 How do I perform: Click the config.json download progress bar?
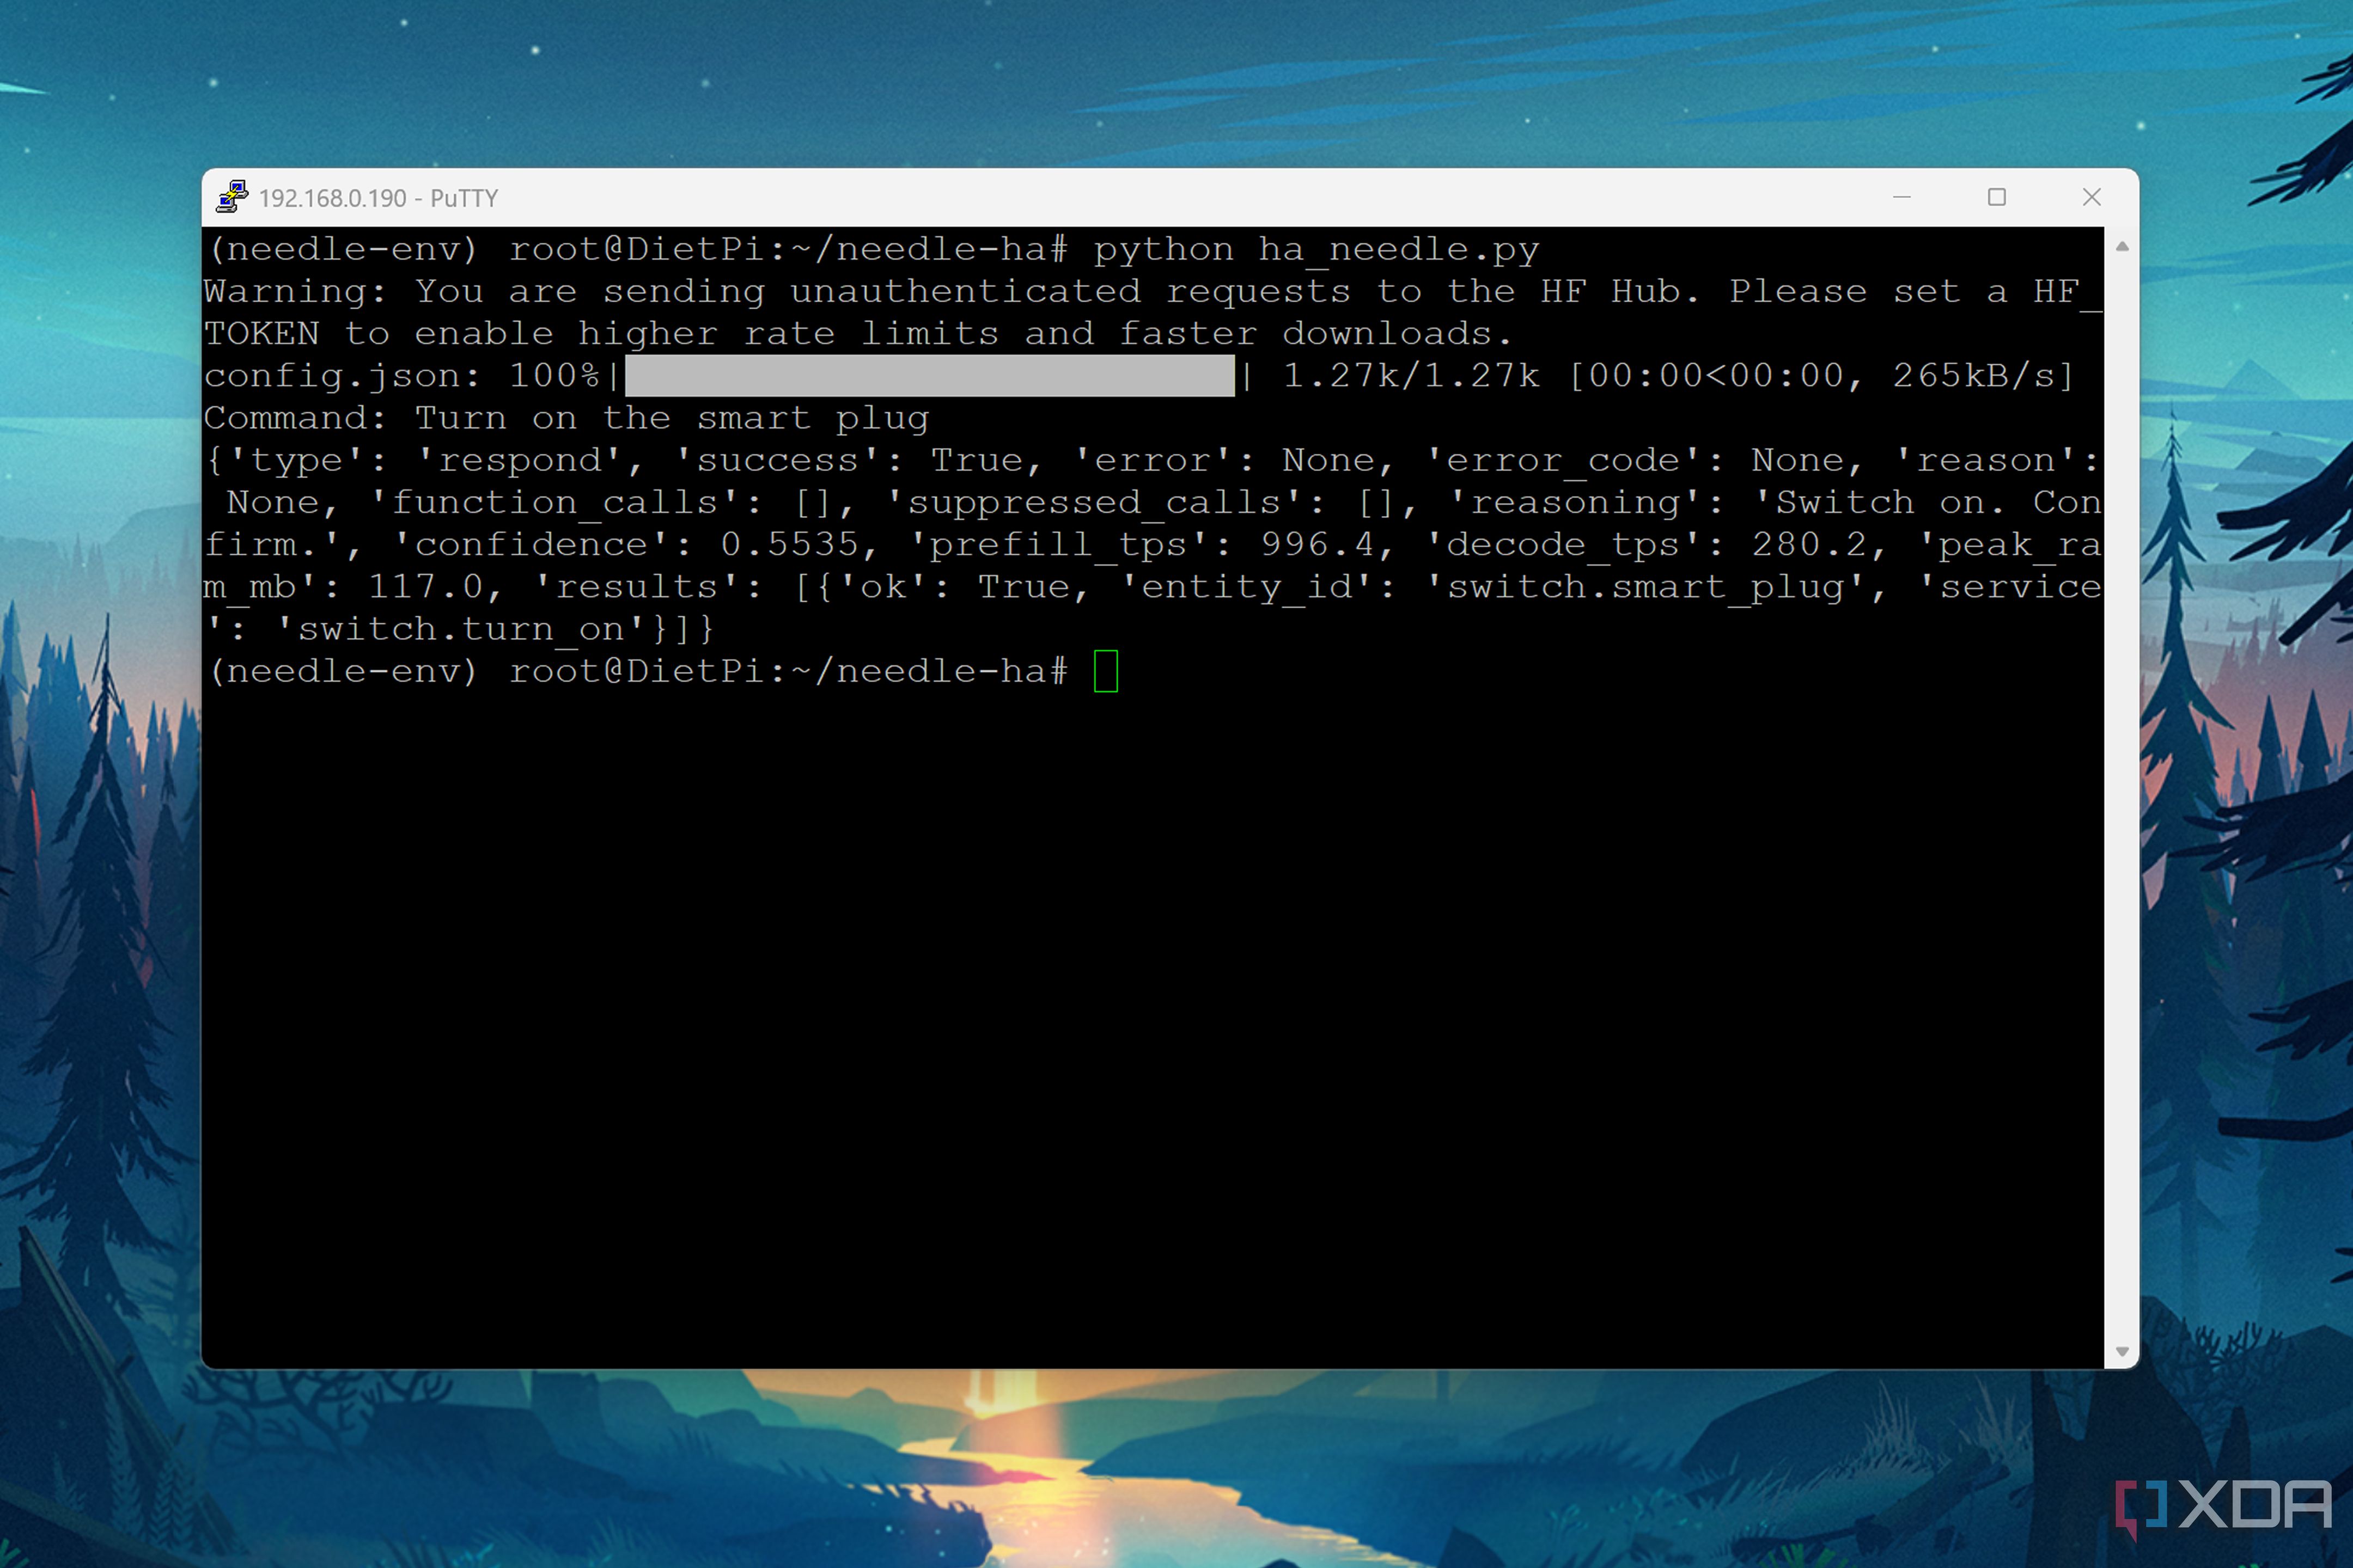[x=929, y=375]
